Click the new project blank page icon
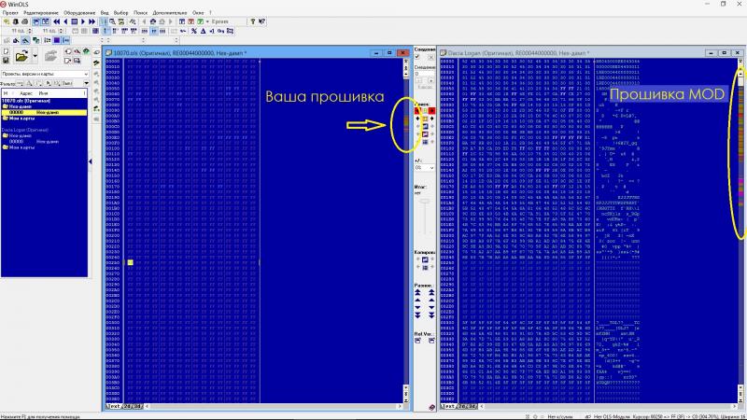The height and width of the screenshot is (420, 747). coord(6,51)
